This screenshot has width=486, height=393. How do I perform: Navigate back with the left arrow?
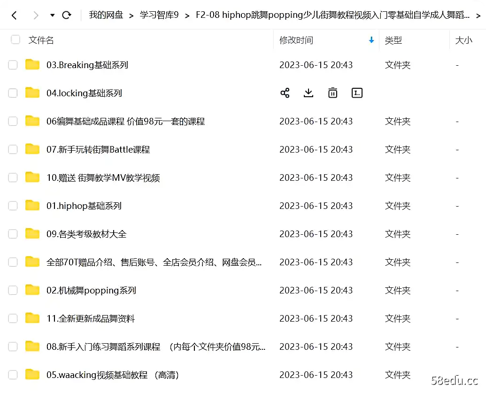(x=14, y=15)
